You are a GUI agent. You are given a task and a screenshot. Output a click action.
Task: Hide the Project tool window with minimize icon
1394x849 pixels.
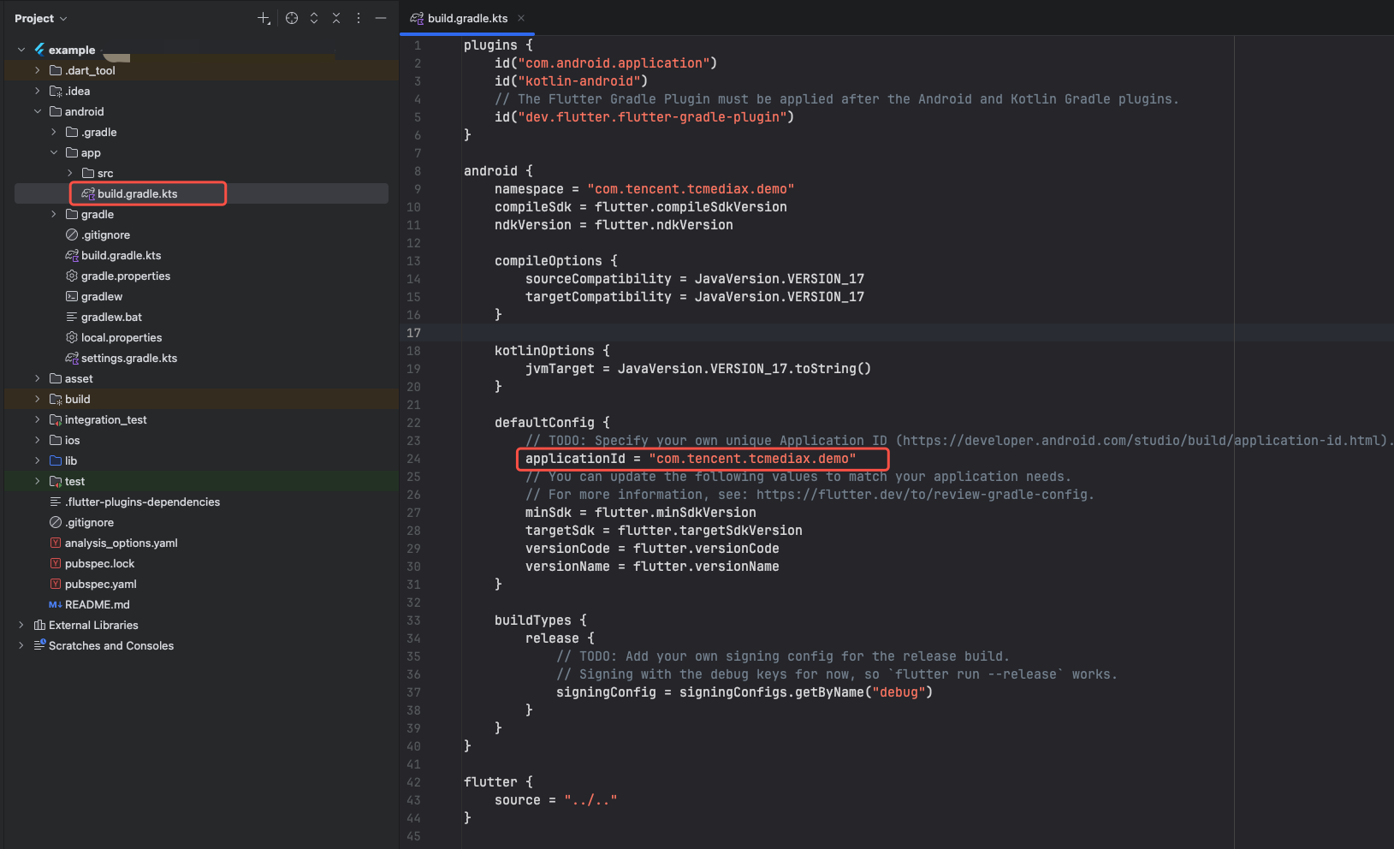381,18
